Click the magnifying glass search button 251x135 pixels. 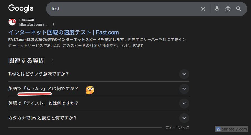click(239, 9)
